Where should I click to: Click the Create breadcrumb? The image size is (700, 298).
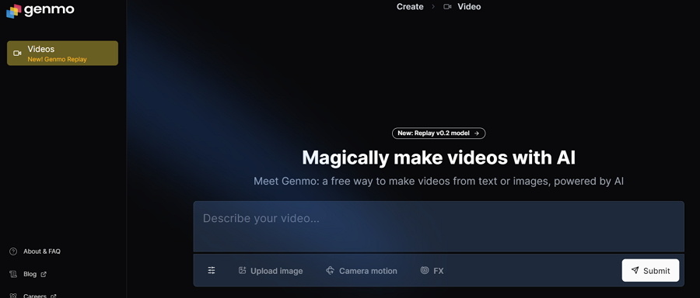(x=410, y=7)
